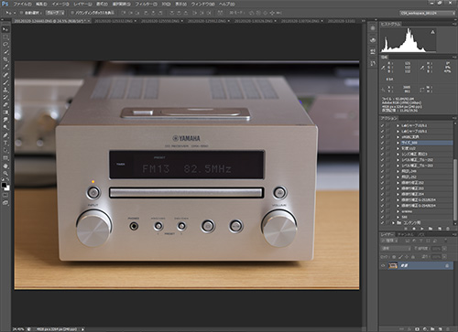Toggle visibility of the 背景 layer
This screenshot has height=332, width=458.
pyautogui.click(x=383, y=266)
